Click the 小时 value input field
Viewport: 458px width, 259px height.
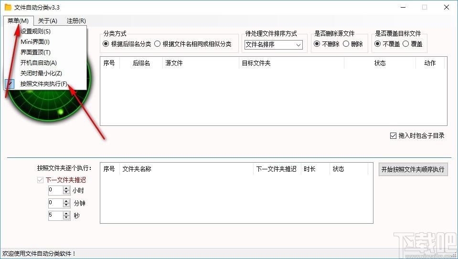pos(56,190)
